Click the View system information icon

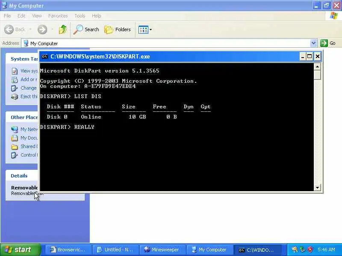15,71
